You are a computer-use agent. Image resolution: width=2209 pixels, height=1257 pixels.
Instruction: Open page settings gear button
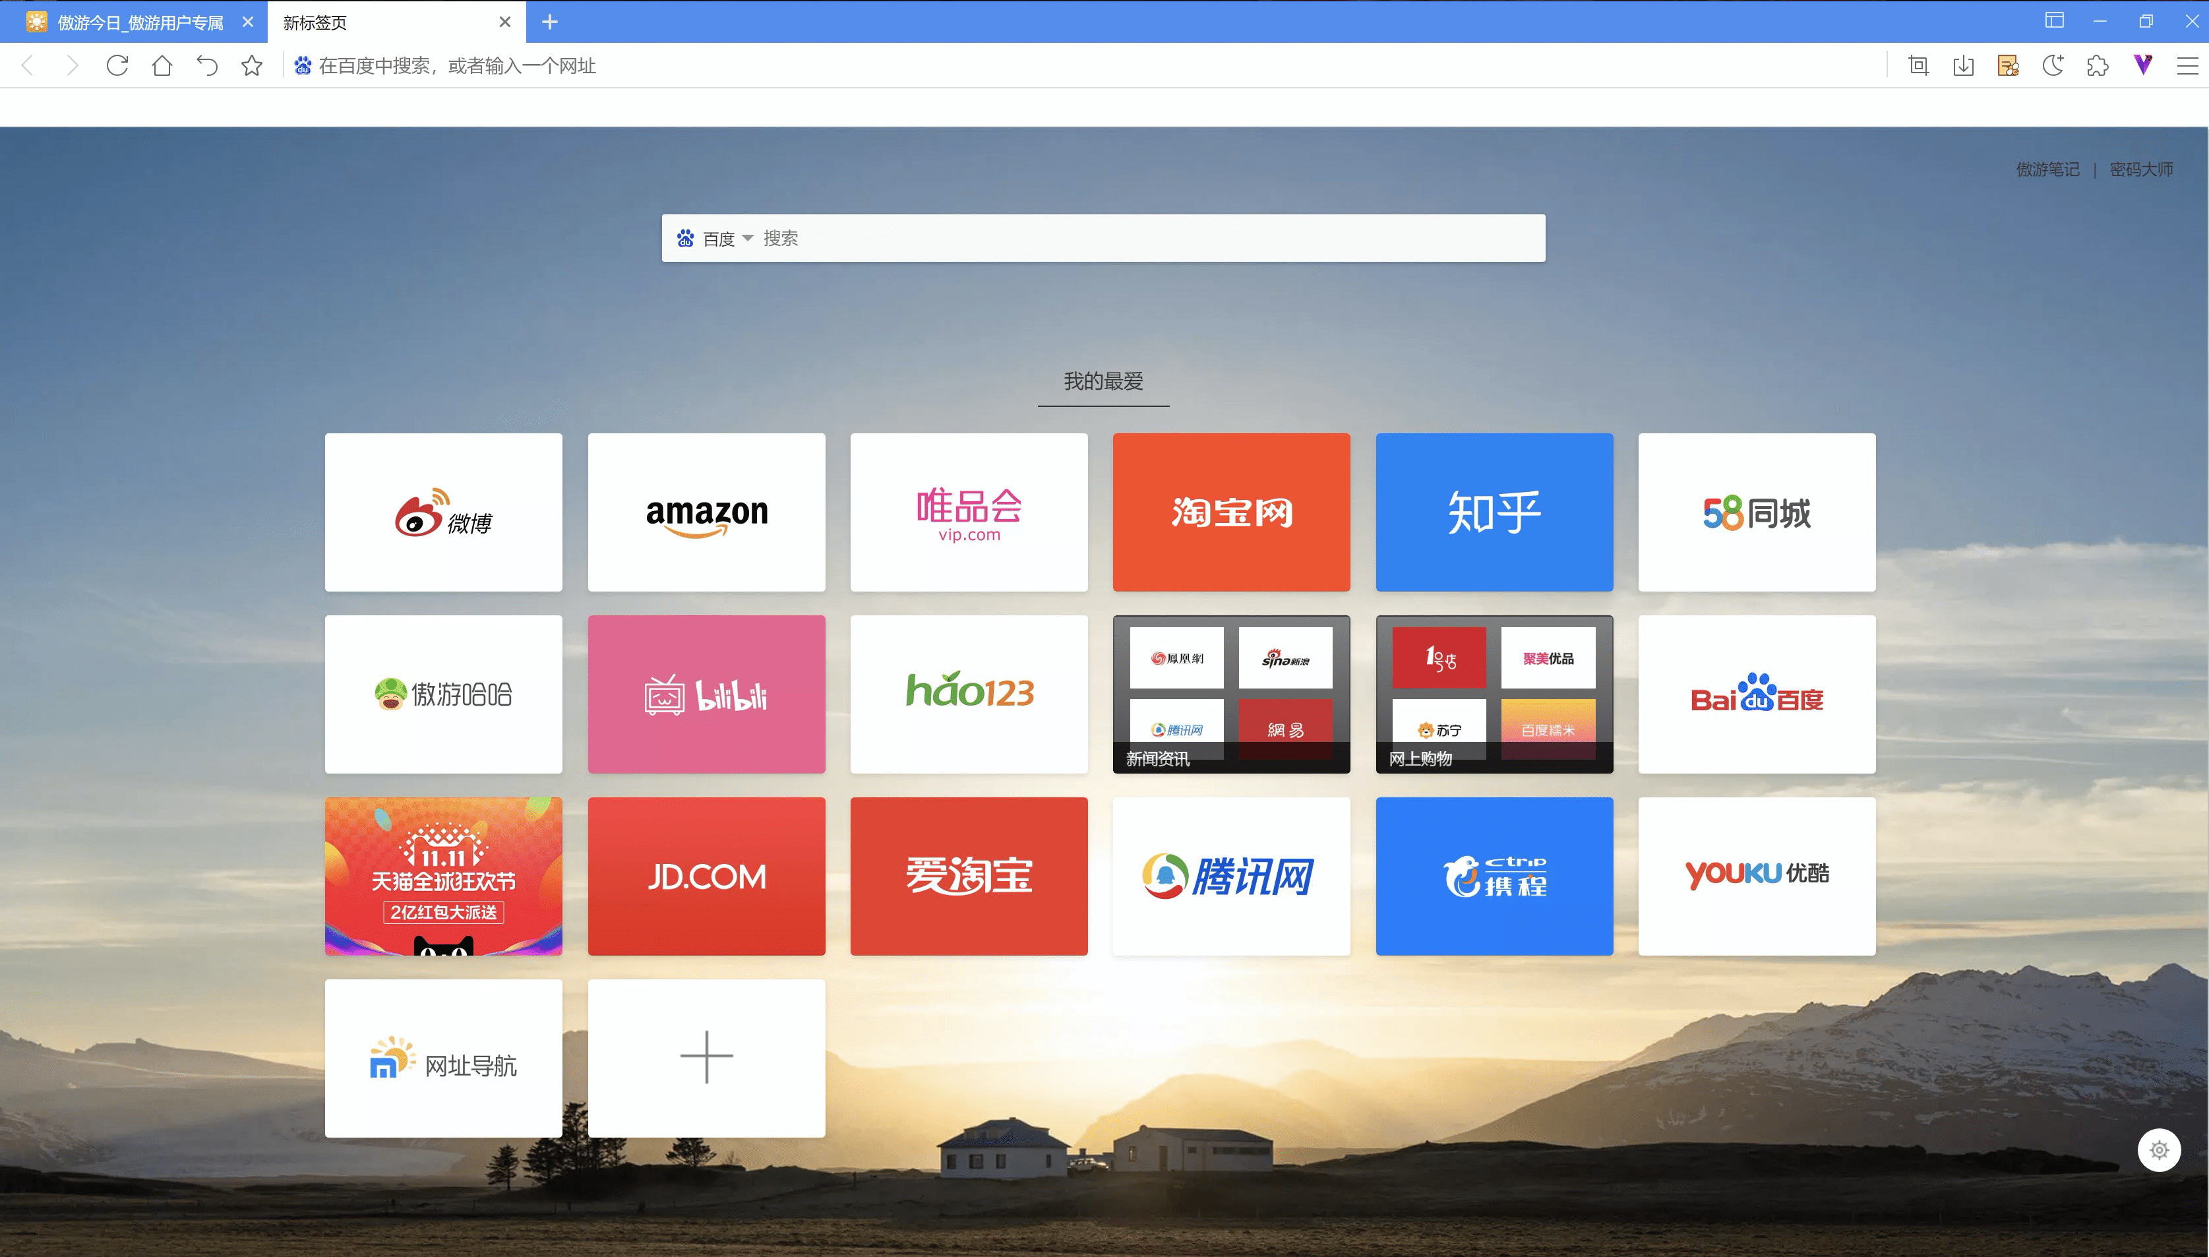[x=2159, y=1150]
